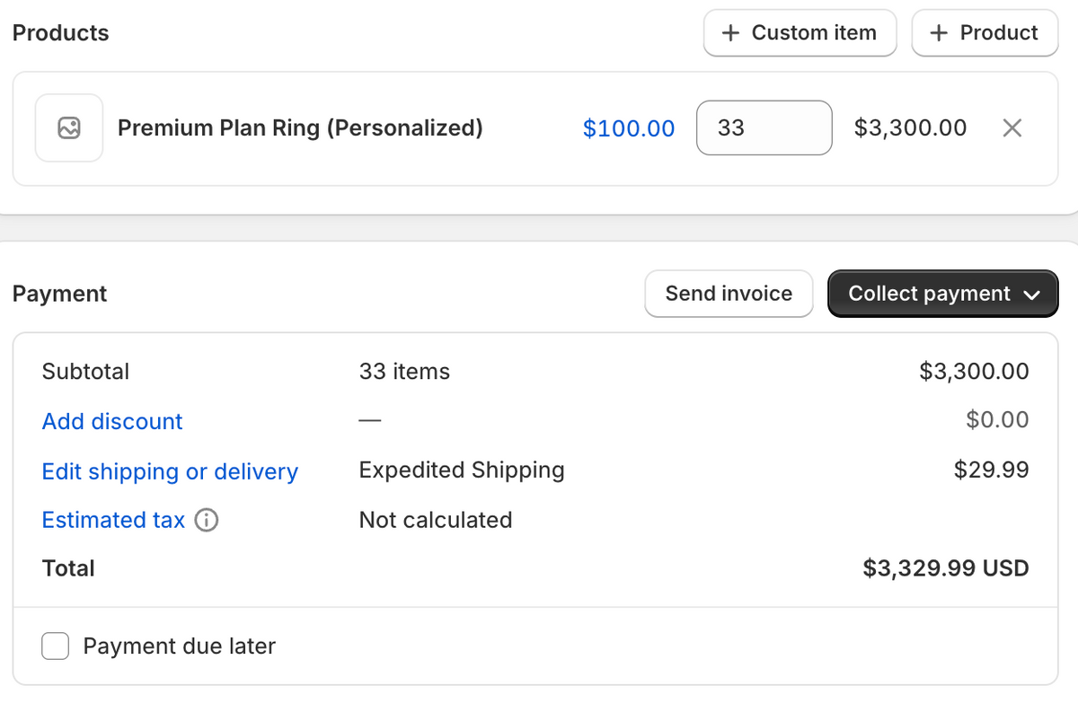Open the Estimated tax link
Image resolution: width=1078 pixels, height=703 pixels.
coord(113,520)
